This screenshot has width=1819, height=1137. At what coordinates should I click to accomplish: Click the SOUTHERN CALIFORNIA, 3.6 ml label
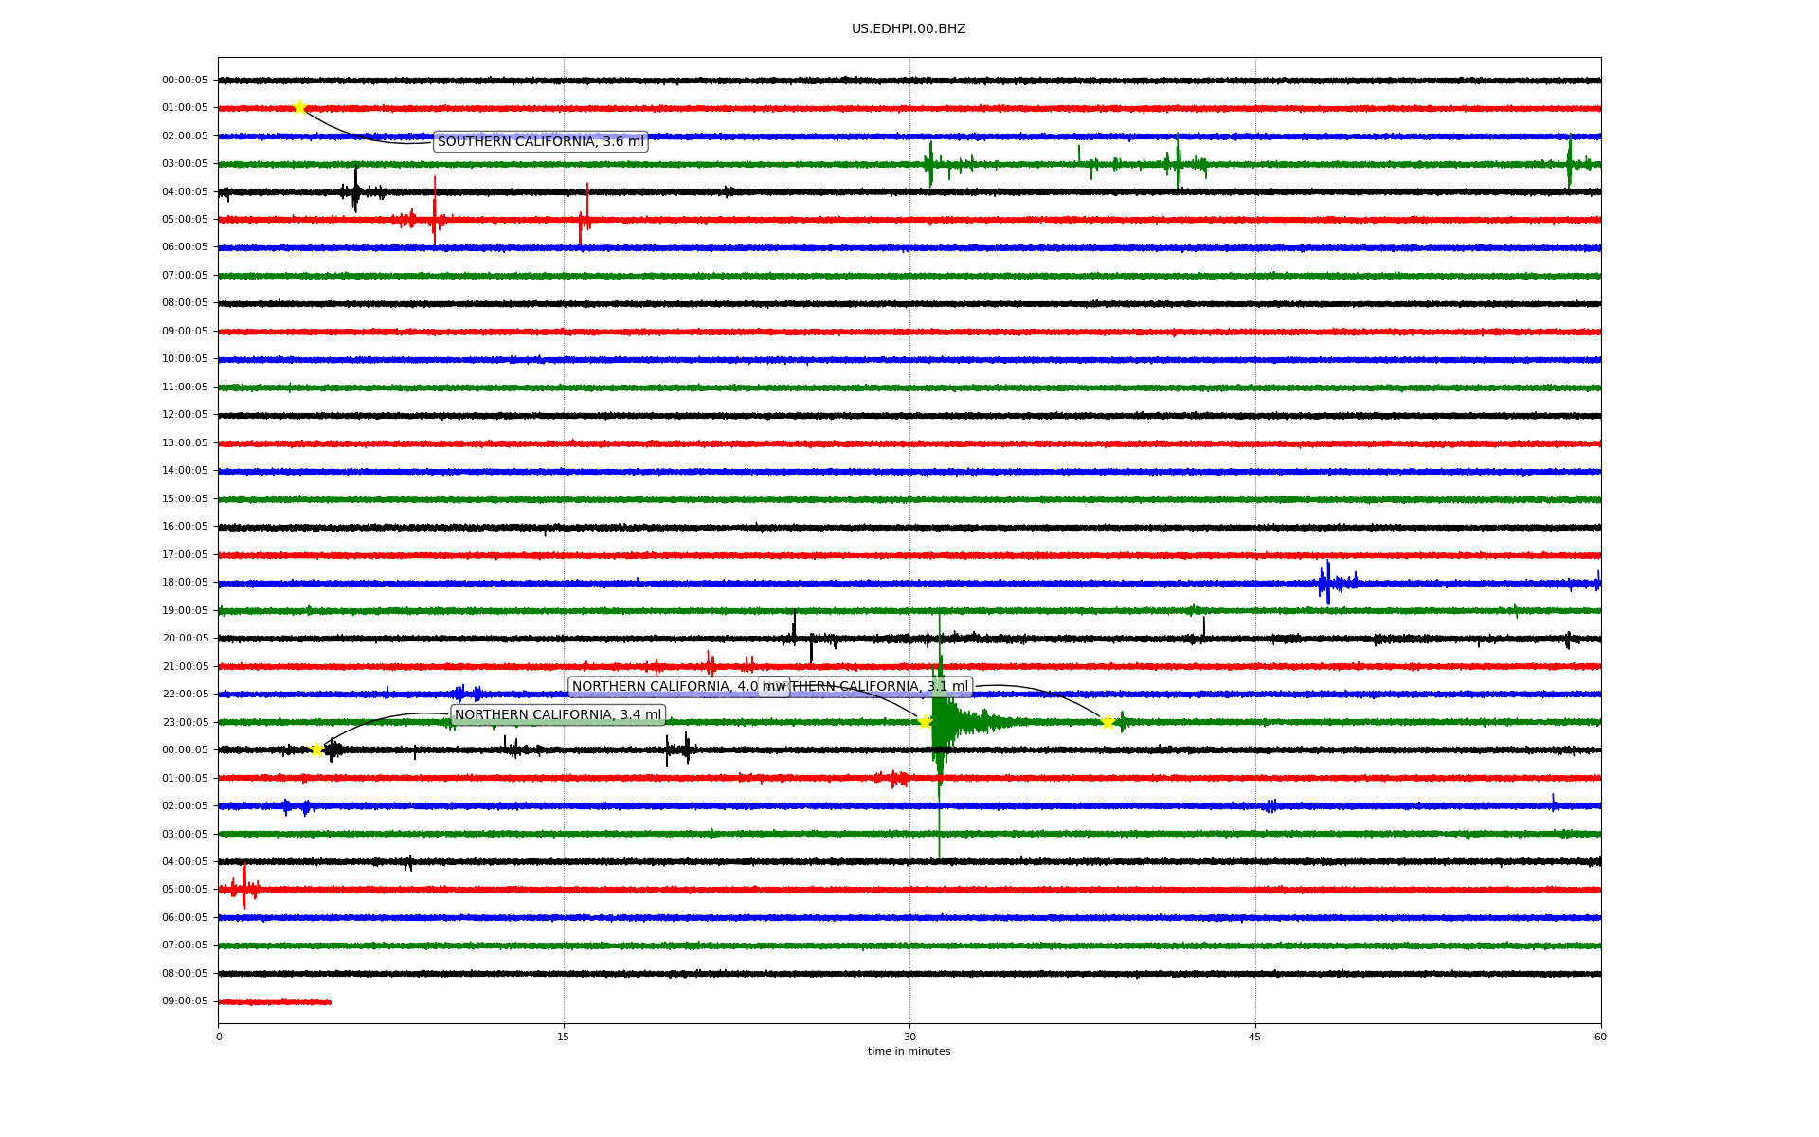[540, 142]
